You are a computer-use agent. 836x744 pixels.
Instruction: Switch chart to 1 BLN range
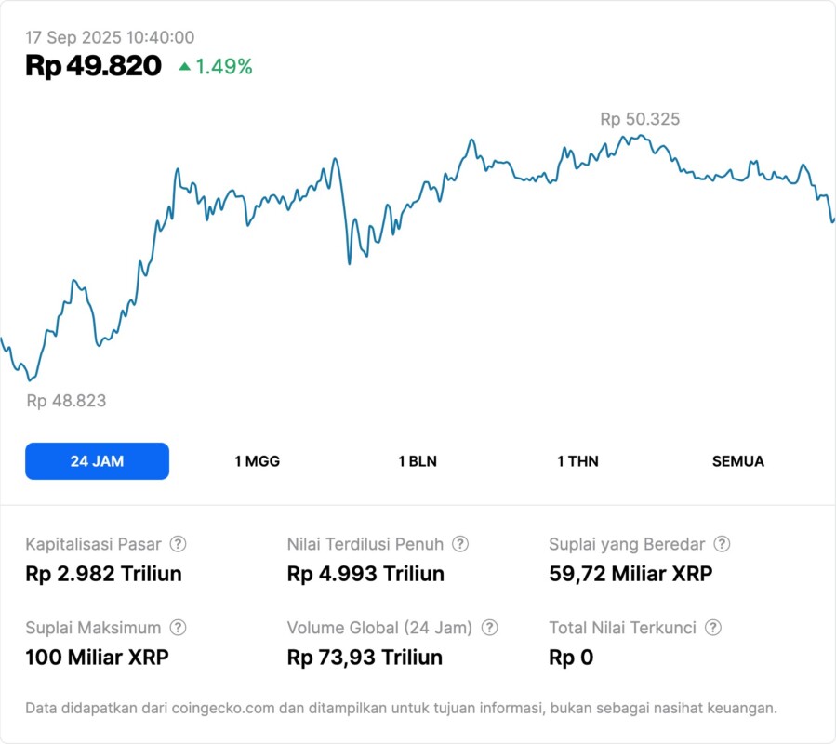tap(418, 461)
